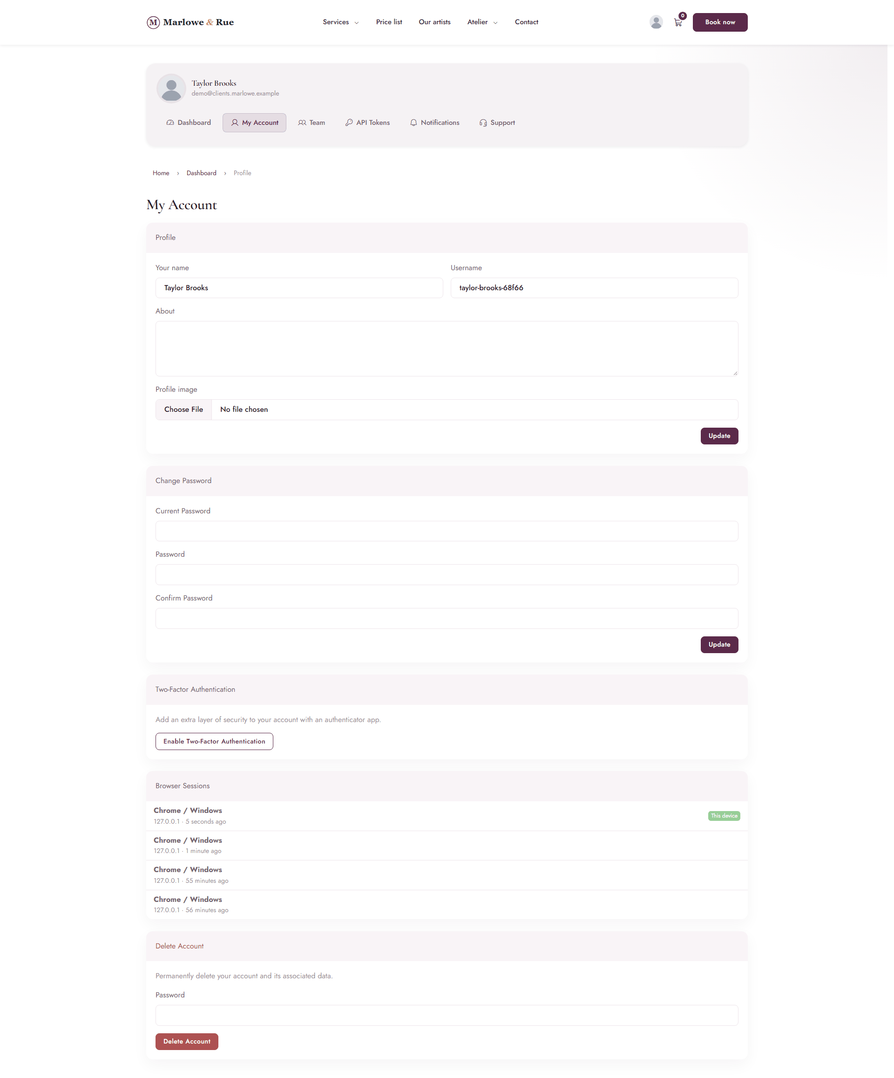This screenshot has height=1078, width=894.
Task: Click the Marlowe & Rue logo
Action: point(190,22)
